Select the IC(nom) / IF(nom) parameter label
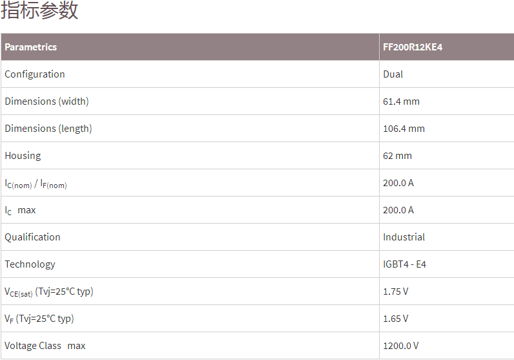Image resolution: width=514 pixels, height=360 pixels. pyautogui.click(x=36, y=184)
